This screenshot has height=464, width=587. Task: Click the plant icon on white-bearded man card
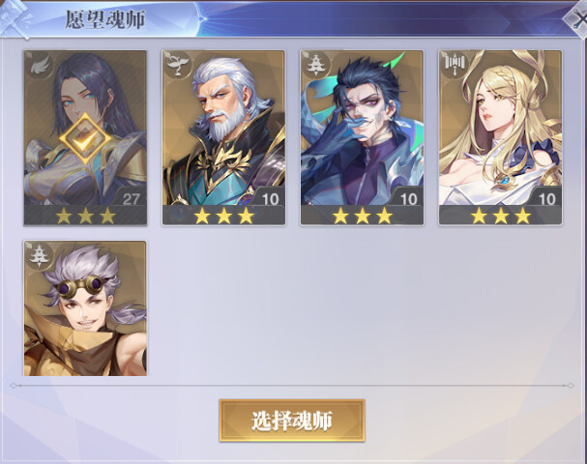pos(177,65)
